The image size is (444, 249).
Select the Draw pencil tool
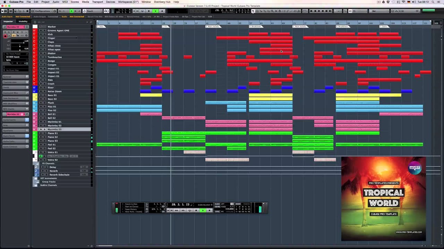(x=288, y=11)
